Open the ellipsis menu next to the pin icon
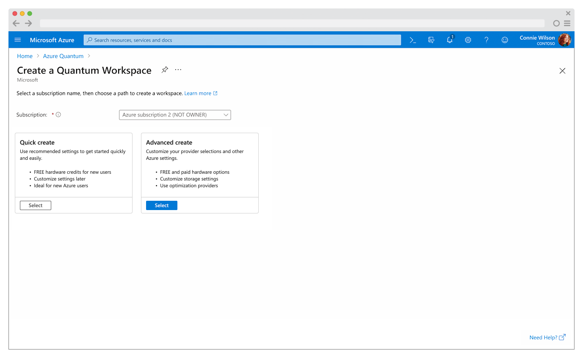This screenshot has height=358, width=583. pos(178,69)
